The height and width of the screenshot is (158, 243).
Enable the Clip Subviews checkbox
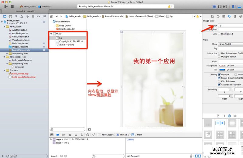pos(219,81)
